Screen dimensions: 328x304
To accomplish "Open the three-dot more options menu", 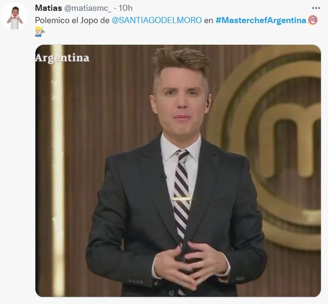I will tap(316, 8).
